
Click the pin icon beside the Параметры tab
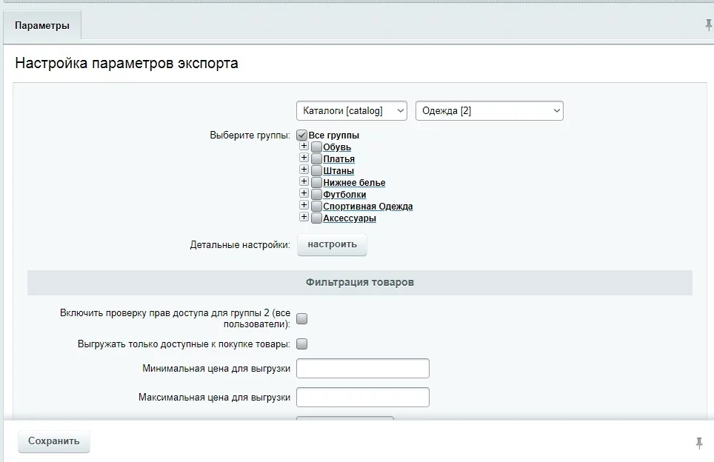coord(708,25)
